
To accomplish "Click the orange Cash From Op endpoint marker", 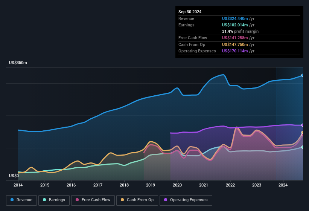I will pyautogui.click(x=303, y=132).
